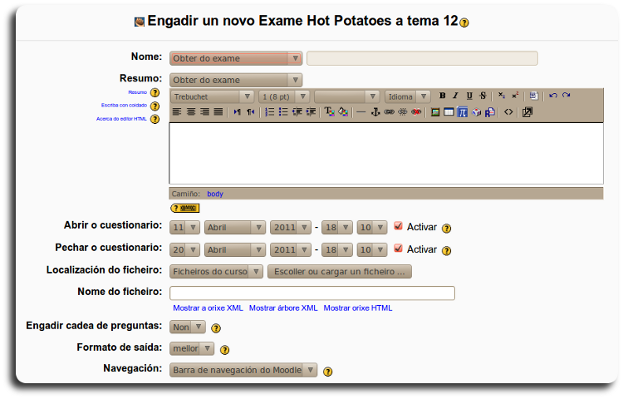Viewport: 623px width, 399px height.
Task: Change closing day dropdown showing 20
Action: [184, 249]
